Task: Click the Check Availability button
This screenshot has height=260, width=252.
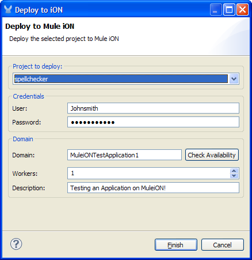Action: click(212, 155)
